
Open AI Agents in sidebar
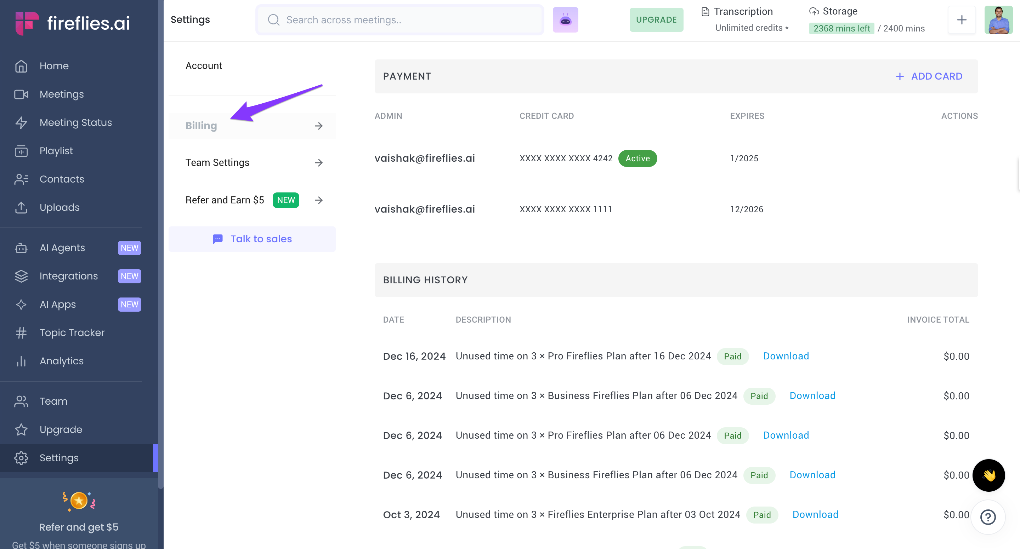click(62, 248)
